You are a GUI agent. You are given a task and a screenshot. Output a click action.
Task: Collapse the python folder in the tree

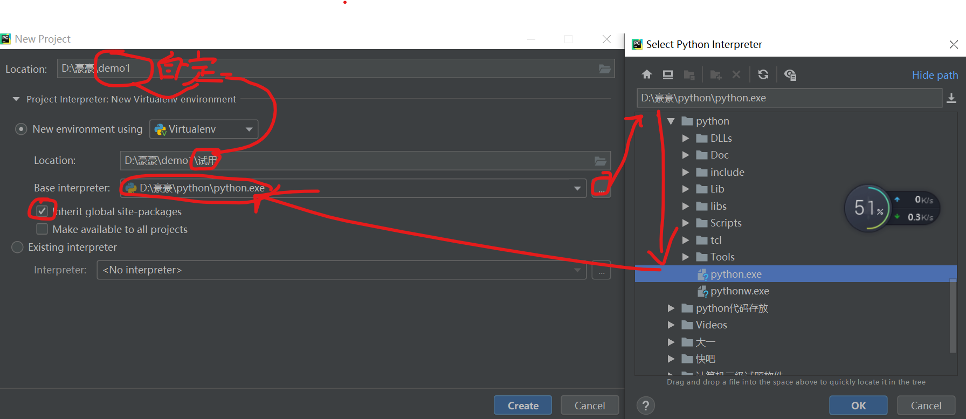coord(671,121)
